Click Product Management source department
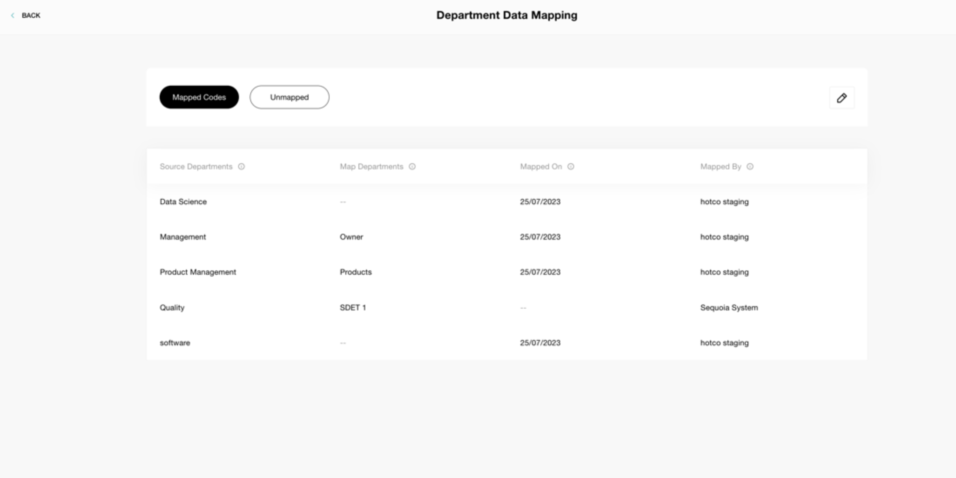The height and width of the screenshot is (478, 956). pos(198,272)
